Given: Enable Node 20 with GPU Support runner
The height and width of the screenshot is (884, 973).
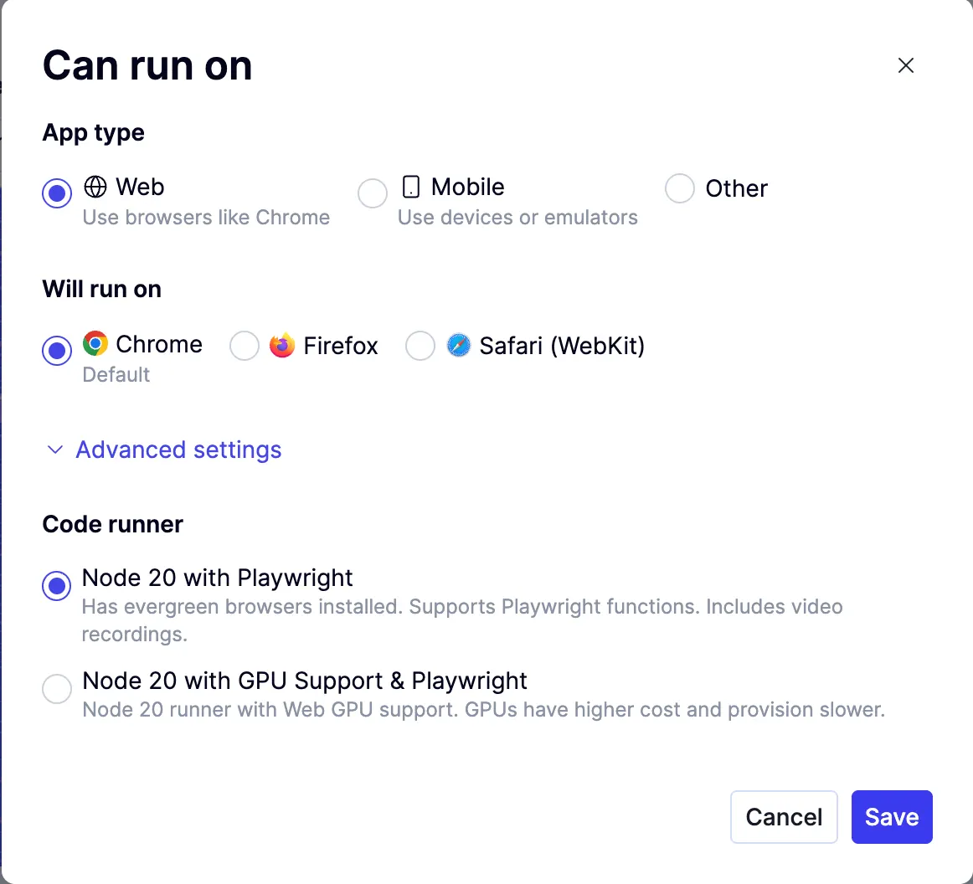Looking at the screenshot, I should (57, 689).
